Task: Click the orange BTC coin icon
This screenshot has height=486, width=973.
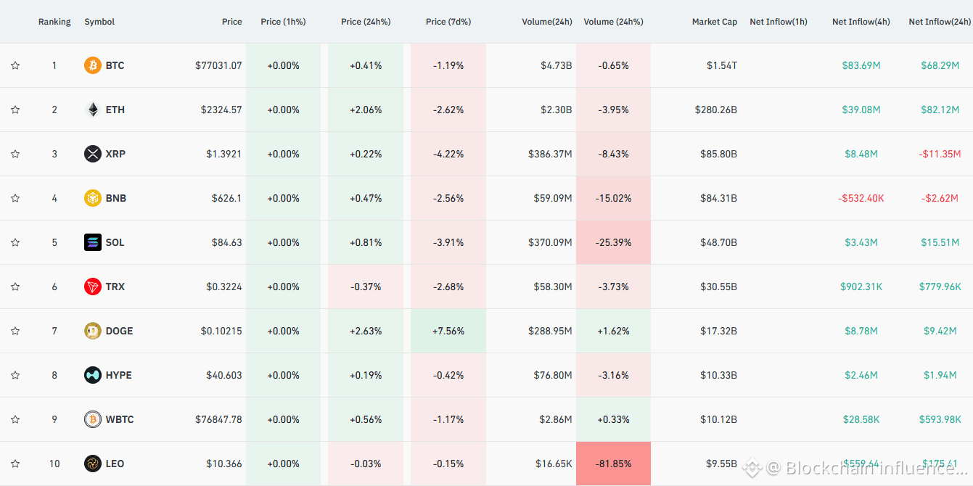Action: 93,65
